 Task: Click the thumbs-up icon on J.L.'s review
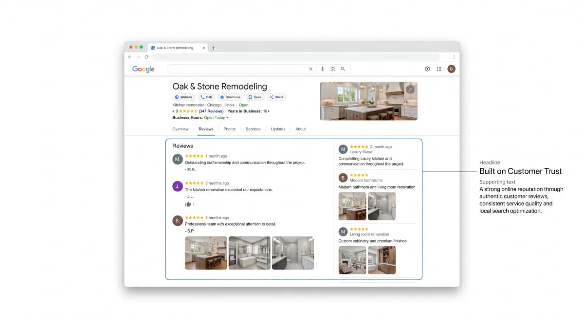click(x=188, y=204)
